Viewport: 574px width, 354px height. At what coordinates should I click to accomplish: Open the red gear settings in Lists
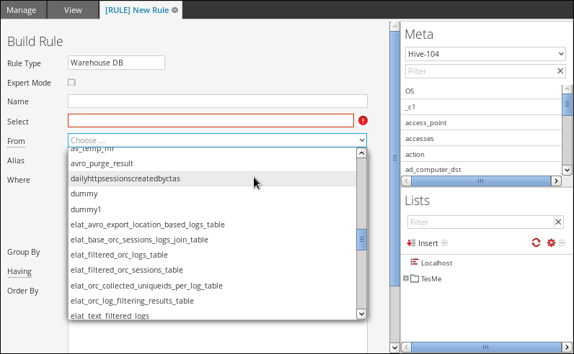(552, 243)
